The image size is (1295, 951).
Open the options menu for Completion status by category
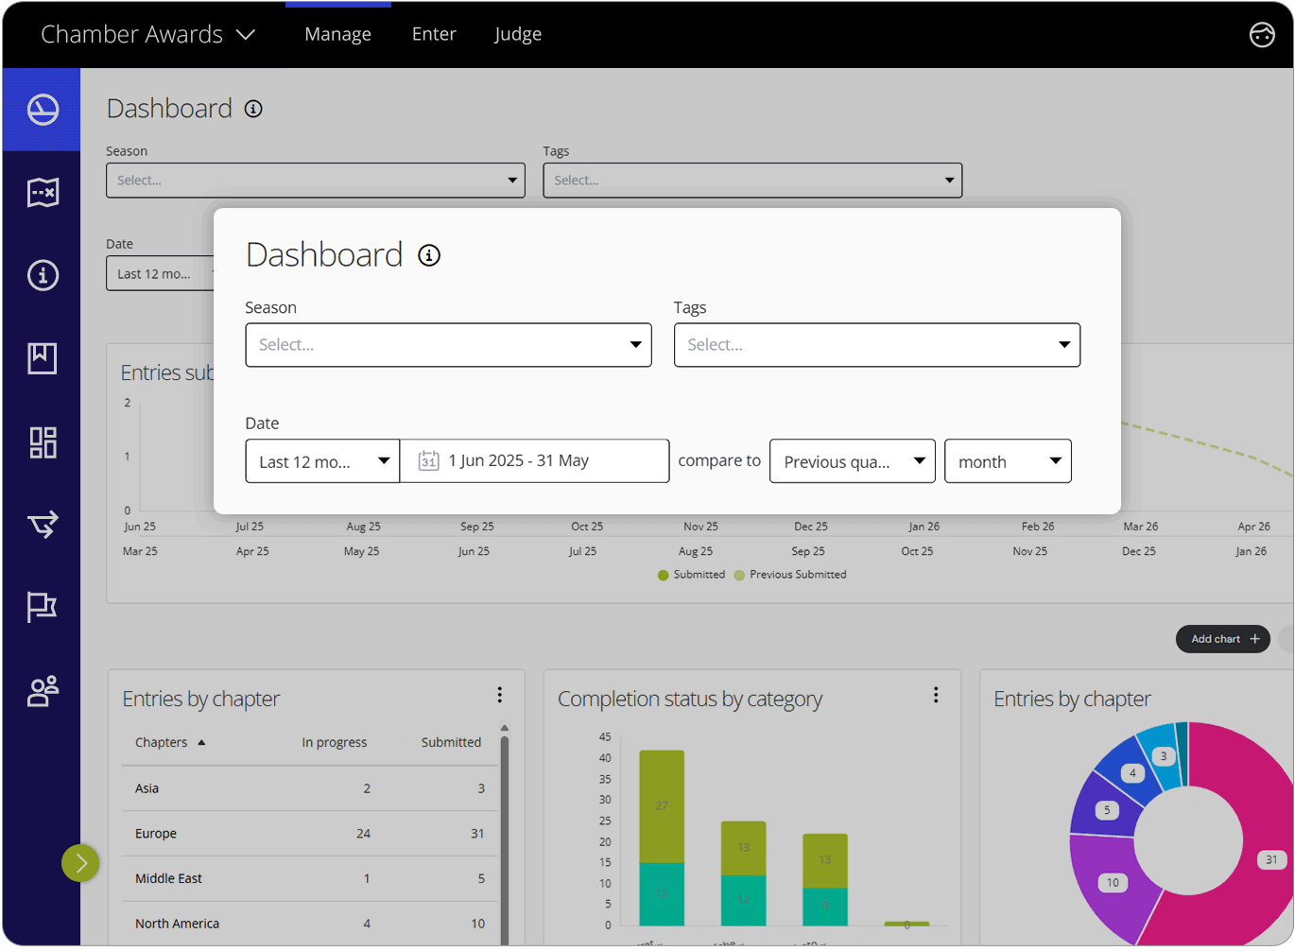936,696
